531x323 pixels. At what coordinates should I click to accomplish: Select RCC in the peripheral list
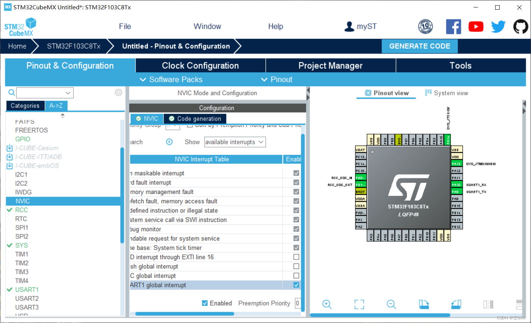[x=21, y=210]
